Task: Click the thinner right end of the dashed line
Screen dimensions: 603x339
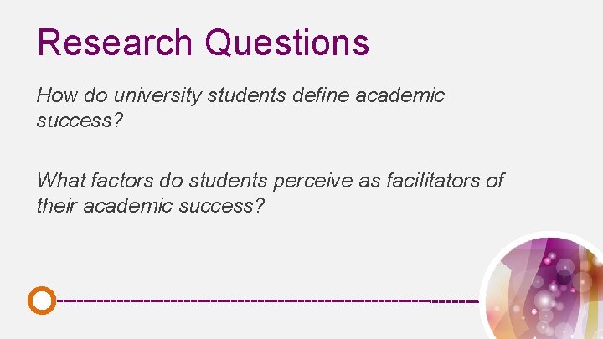Action: pos(455,301)
